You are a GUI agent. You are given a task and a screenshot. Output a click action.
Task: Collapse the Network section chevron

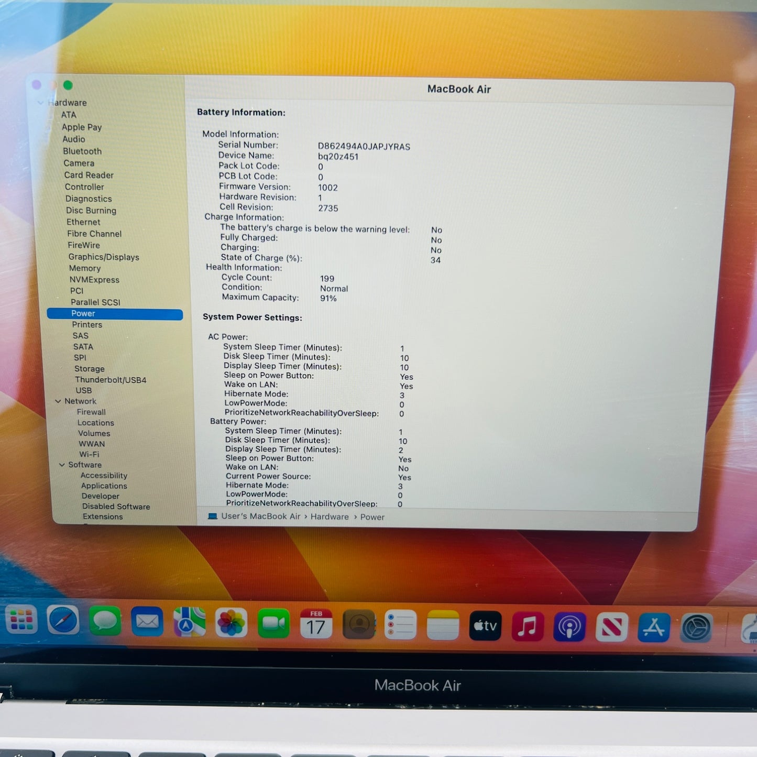[x=58, y=401]
